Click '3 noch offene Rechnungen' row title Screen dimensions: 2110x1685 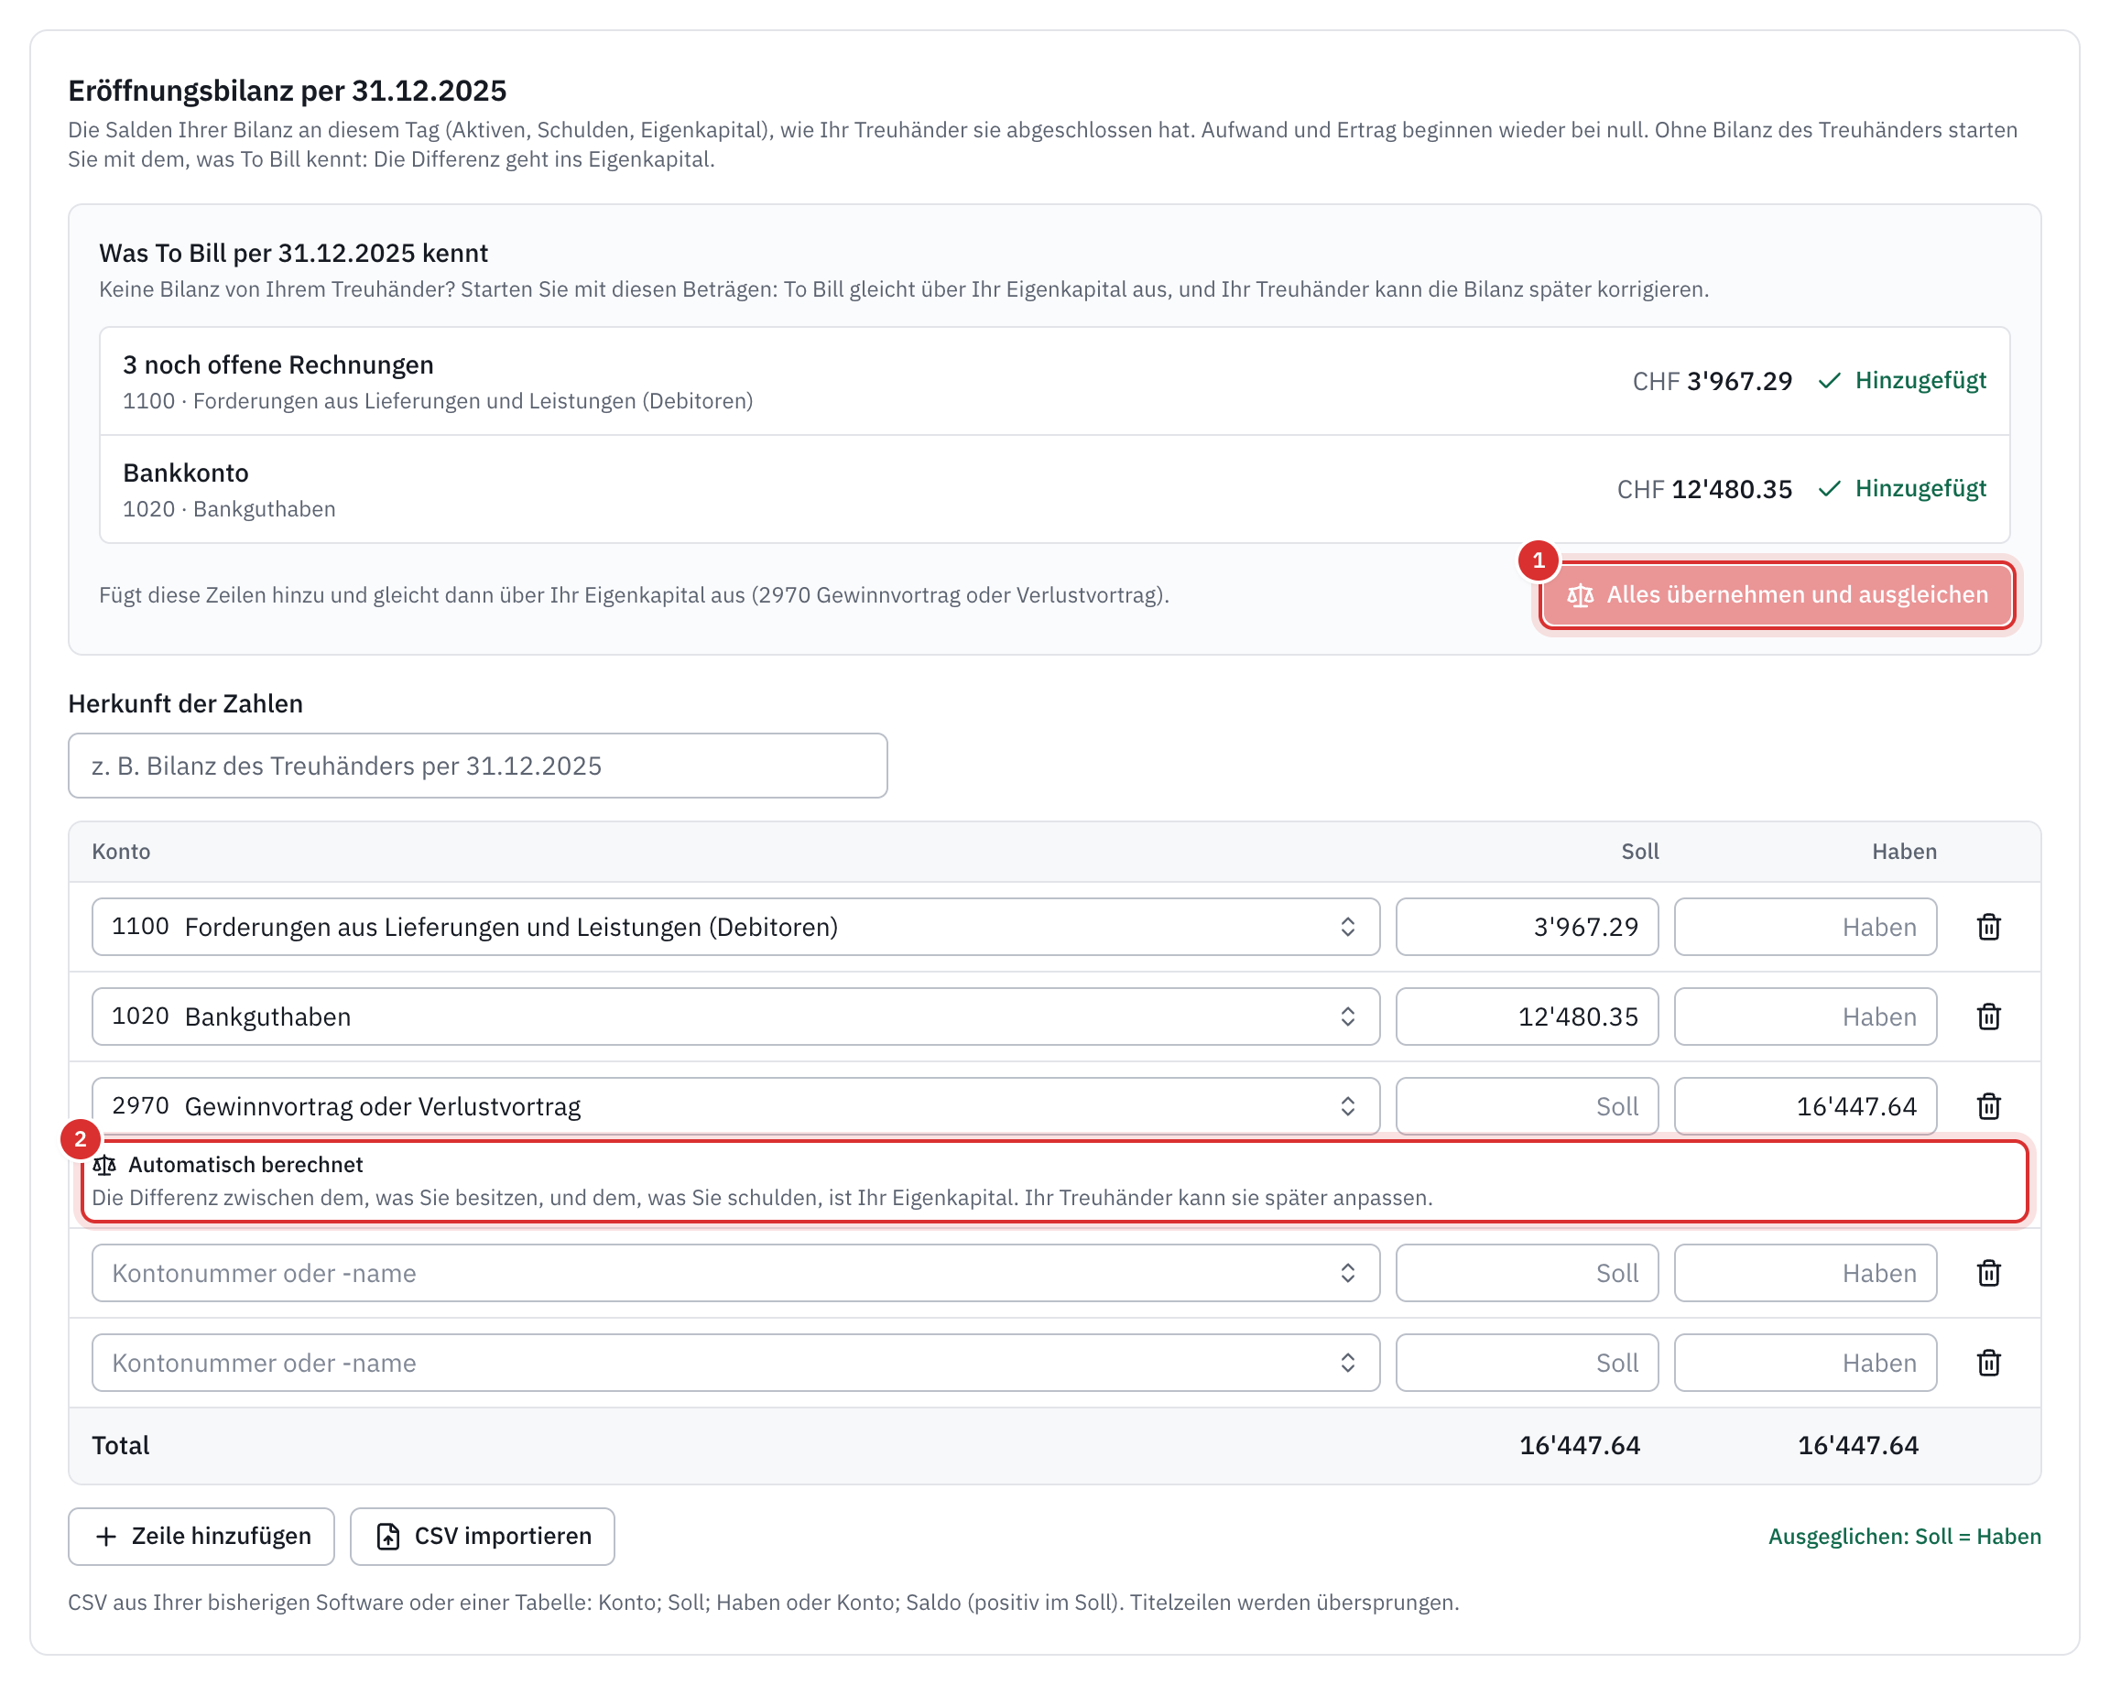pyautogui.click(x=277, y=365)
